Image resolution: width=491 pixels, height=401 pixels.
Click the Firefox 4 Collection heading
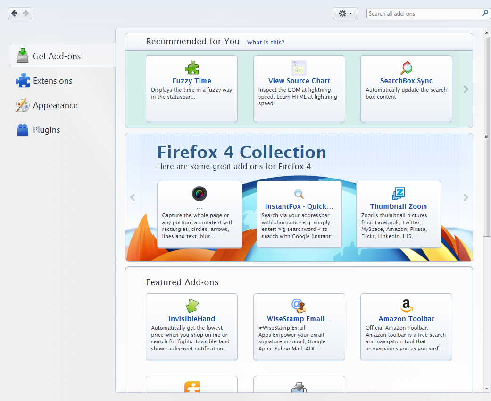tap(241, 153)
